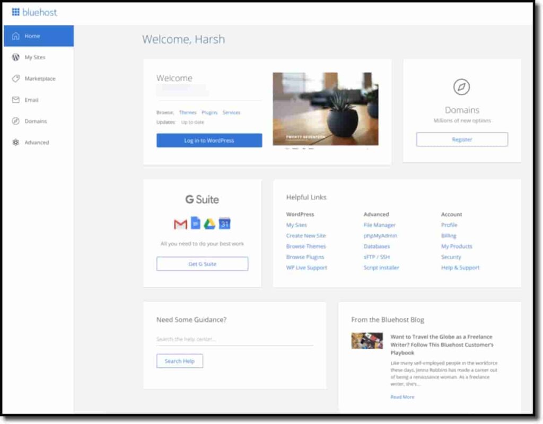Click the WordPress icon beside My Sites

[x=15, y=57]
